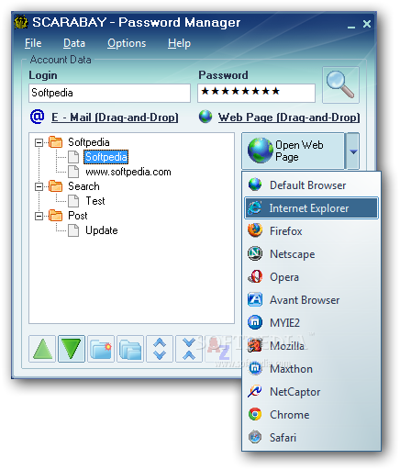Select the highlighted Softpedia tree entry

tap(106, 157)
